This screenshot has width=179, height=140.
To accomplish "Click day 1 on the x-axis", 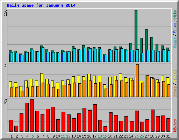I will click(12, 136).
